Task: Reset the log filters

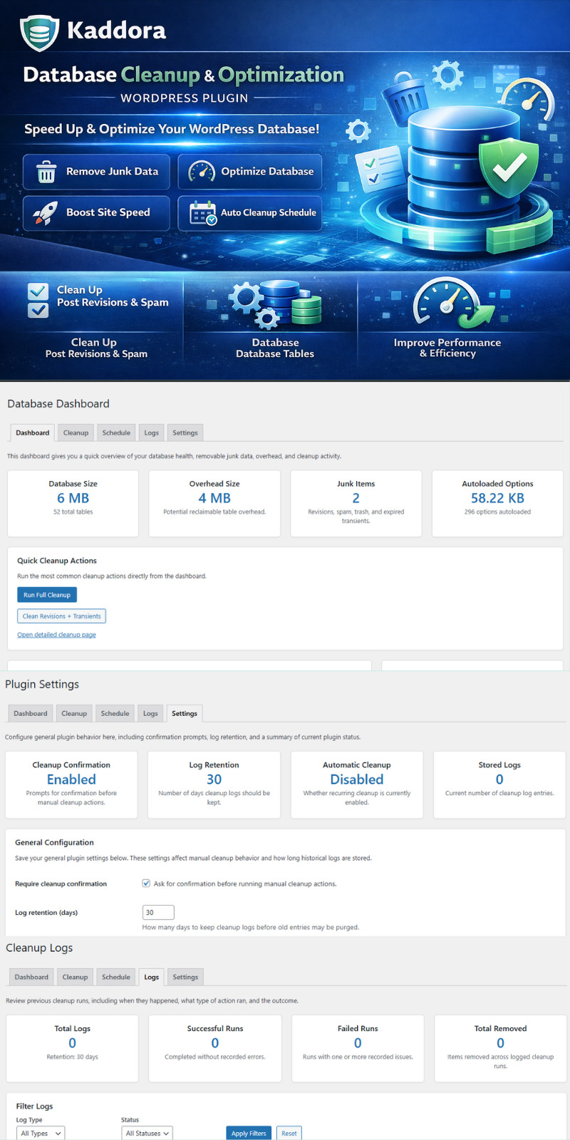Action: click(x=289, y=1133)
